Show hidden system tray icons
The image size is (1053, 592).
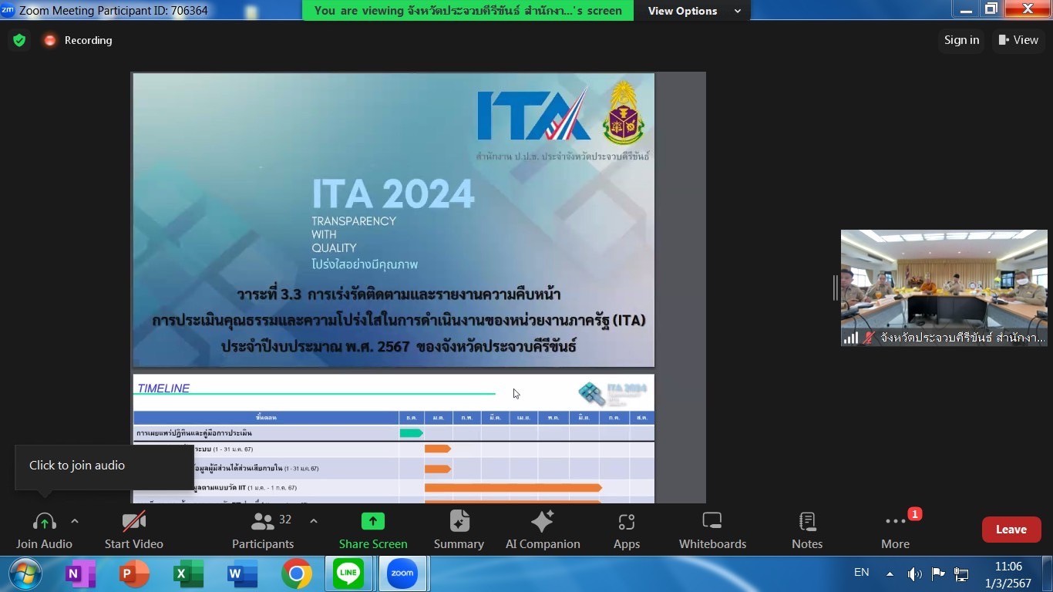tap(890, 574)
